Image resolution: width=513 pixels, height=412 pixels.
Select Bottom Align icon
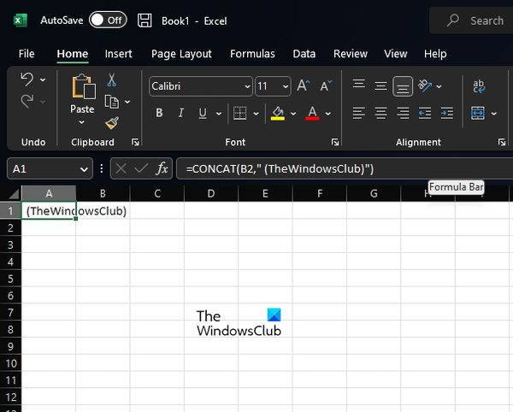coord(403,86)
